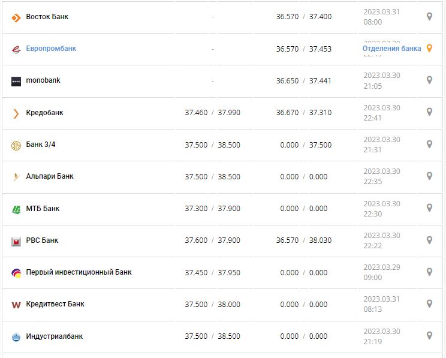The image size is (446, 358).
Task: Click the МТБ Банк green logo
Action: point(16,209)
